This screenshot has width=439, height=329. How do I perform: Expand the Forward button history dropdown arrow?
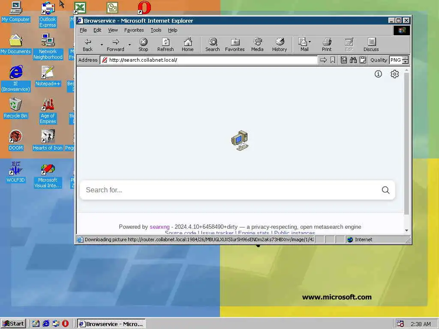coord(129,45)
